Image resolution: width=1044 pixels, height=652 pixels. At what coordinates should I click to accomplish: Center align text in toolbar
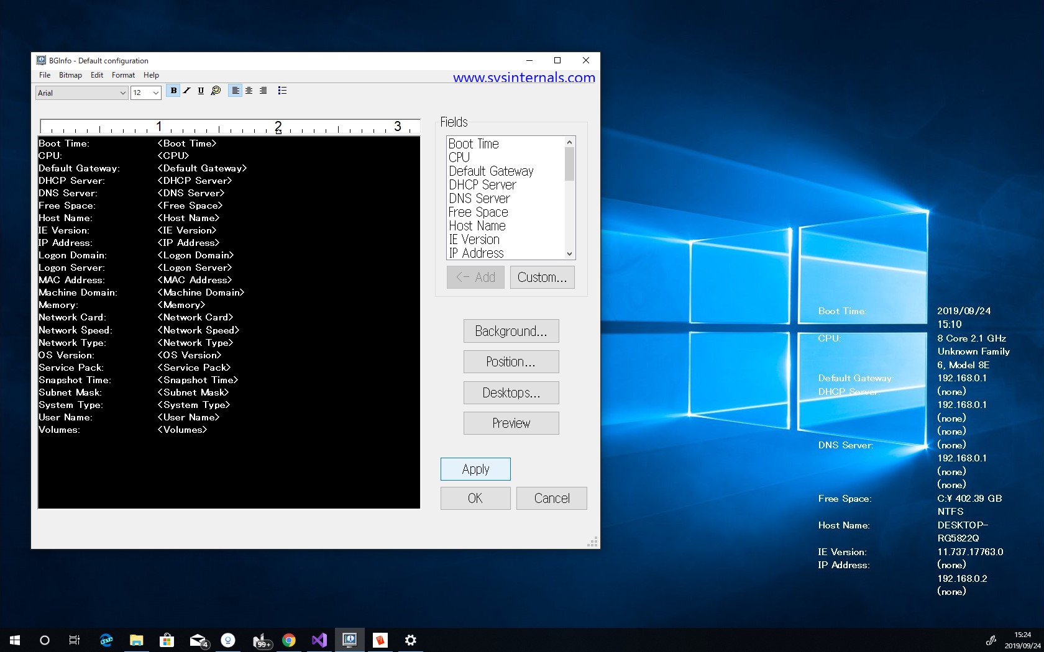coord(249,91)
